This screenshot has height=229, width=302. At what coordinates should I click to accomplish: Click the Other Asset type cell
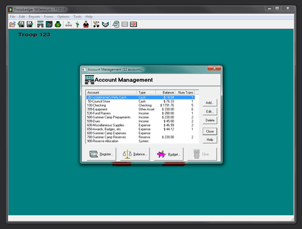point(146,109)
